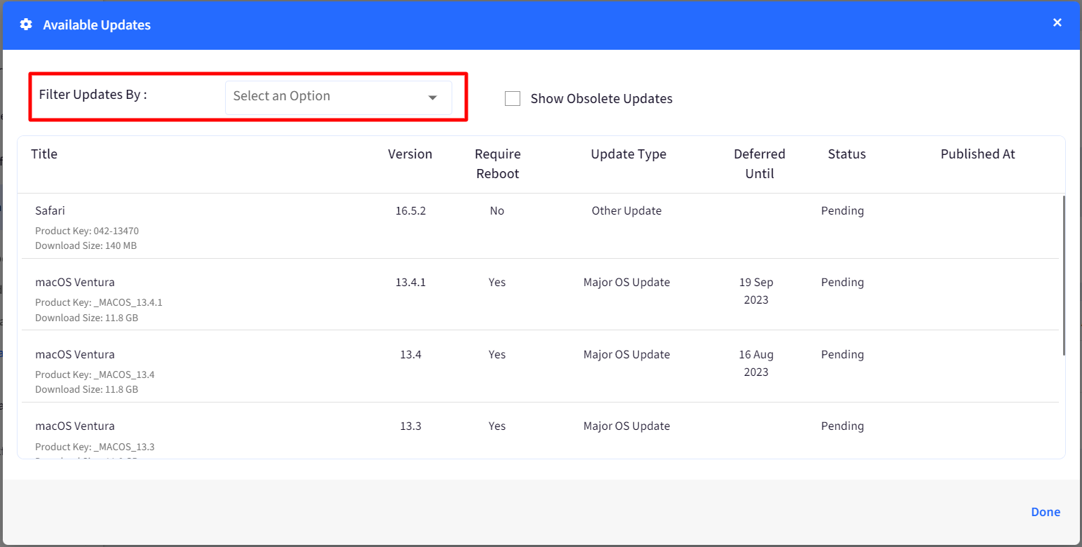Click the Update Type column header
Viewport: 1082px width, 547px height.
(x=628, y=154)
